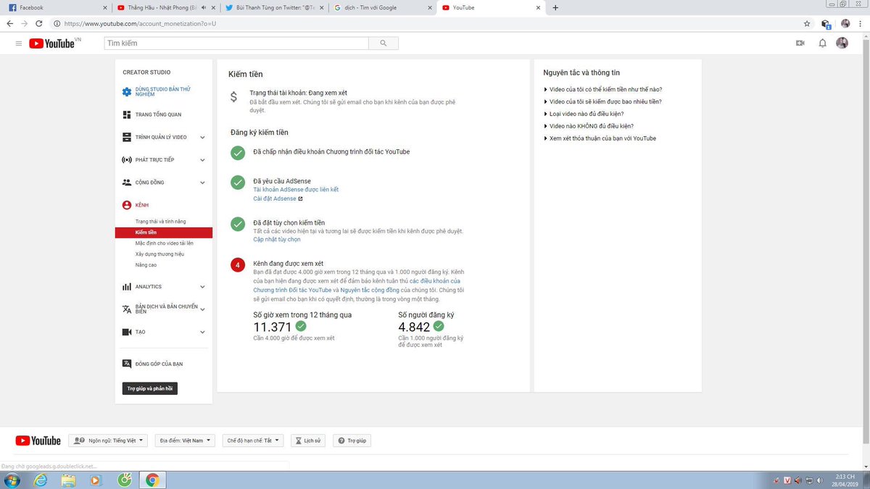
Task: Open Địa điểm: Việt Nam dropdown
Action: [186, 440]
